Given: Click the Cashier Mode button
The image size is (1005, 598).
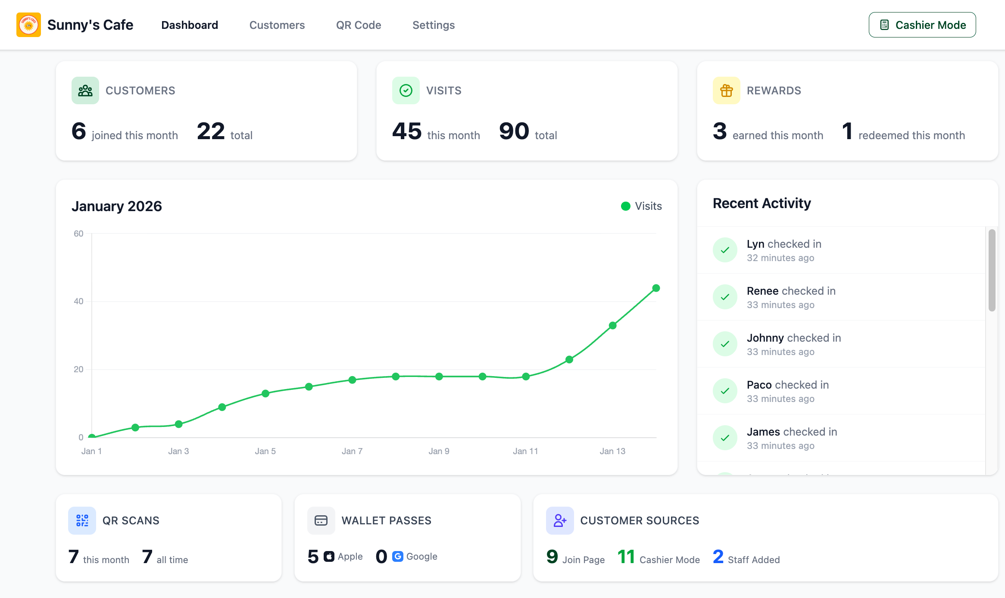Looking at the screenshot, I should (x=922, y=25).
